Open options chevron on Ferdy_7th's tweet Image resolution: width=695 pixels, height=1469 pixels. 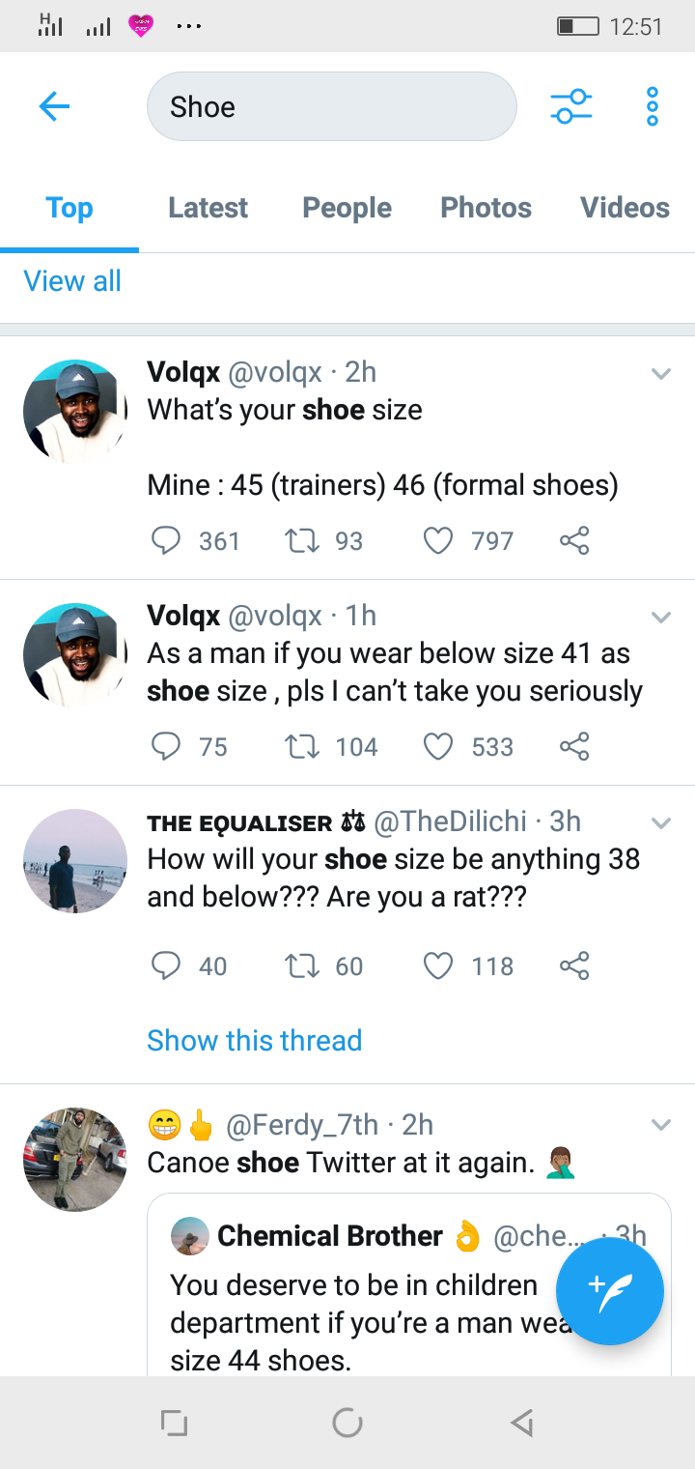(x=661, y=1125)
